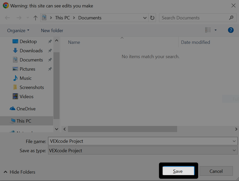Open the Organize menu

(x=16, y=30)
